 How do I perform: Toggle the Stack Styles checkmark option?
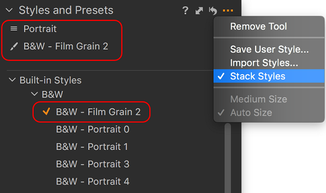[x=269, y=76]
